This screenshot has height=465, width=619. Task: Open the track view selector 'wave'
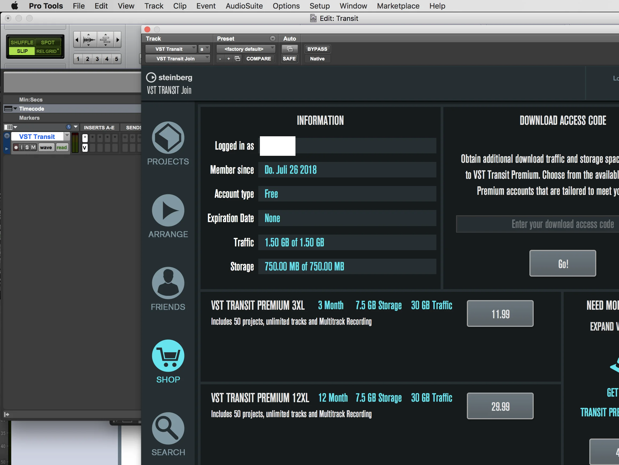coord(46,147)
